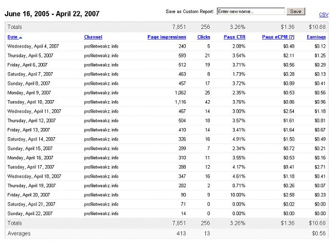Click earnings value $2.71 for April 17
The image size is (336, 245).
pyautogui.click(x=320, y=167)
